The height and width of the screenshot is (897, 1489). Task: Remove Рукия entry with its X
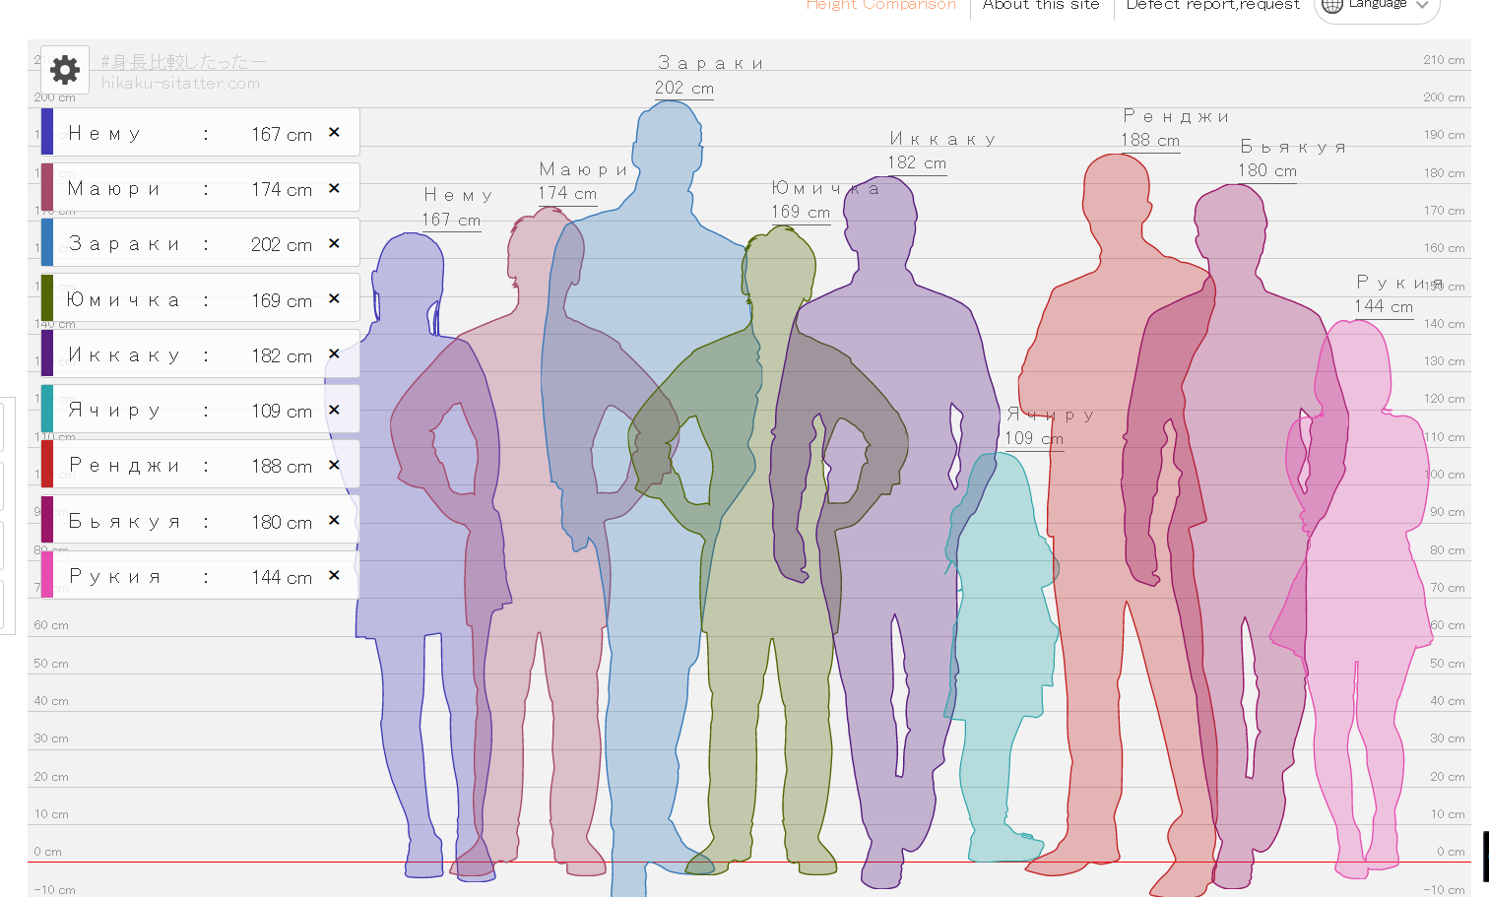pyautogui.click(x=334, y=574)
